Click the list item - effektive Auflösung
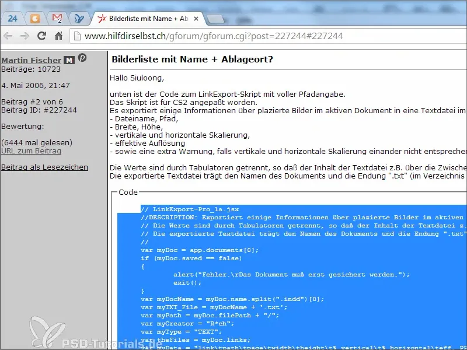The height and width of the screenshot is (350, 467). (x=148, y=143)
